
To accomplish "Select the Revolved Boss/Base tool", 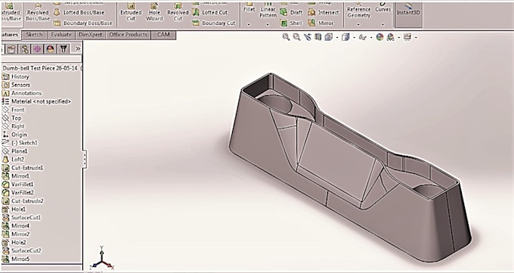I will pos(38,12).
